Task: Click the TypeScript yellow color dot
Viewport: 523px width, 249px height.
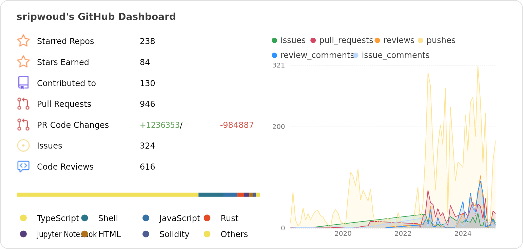Action: pos(23,218)
